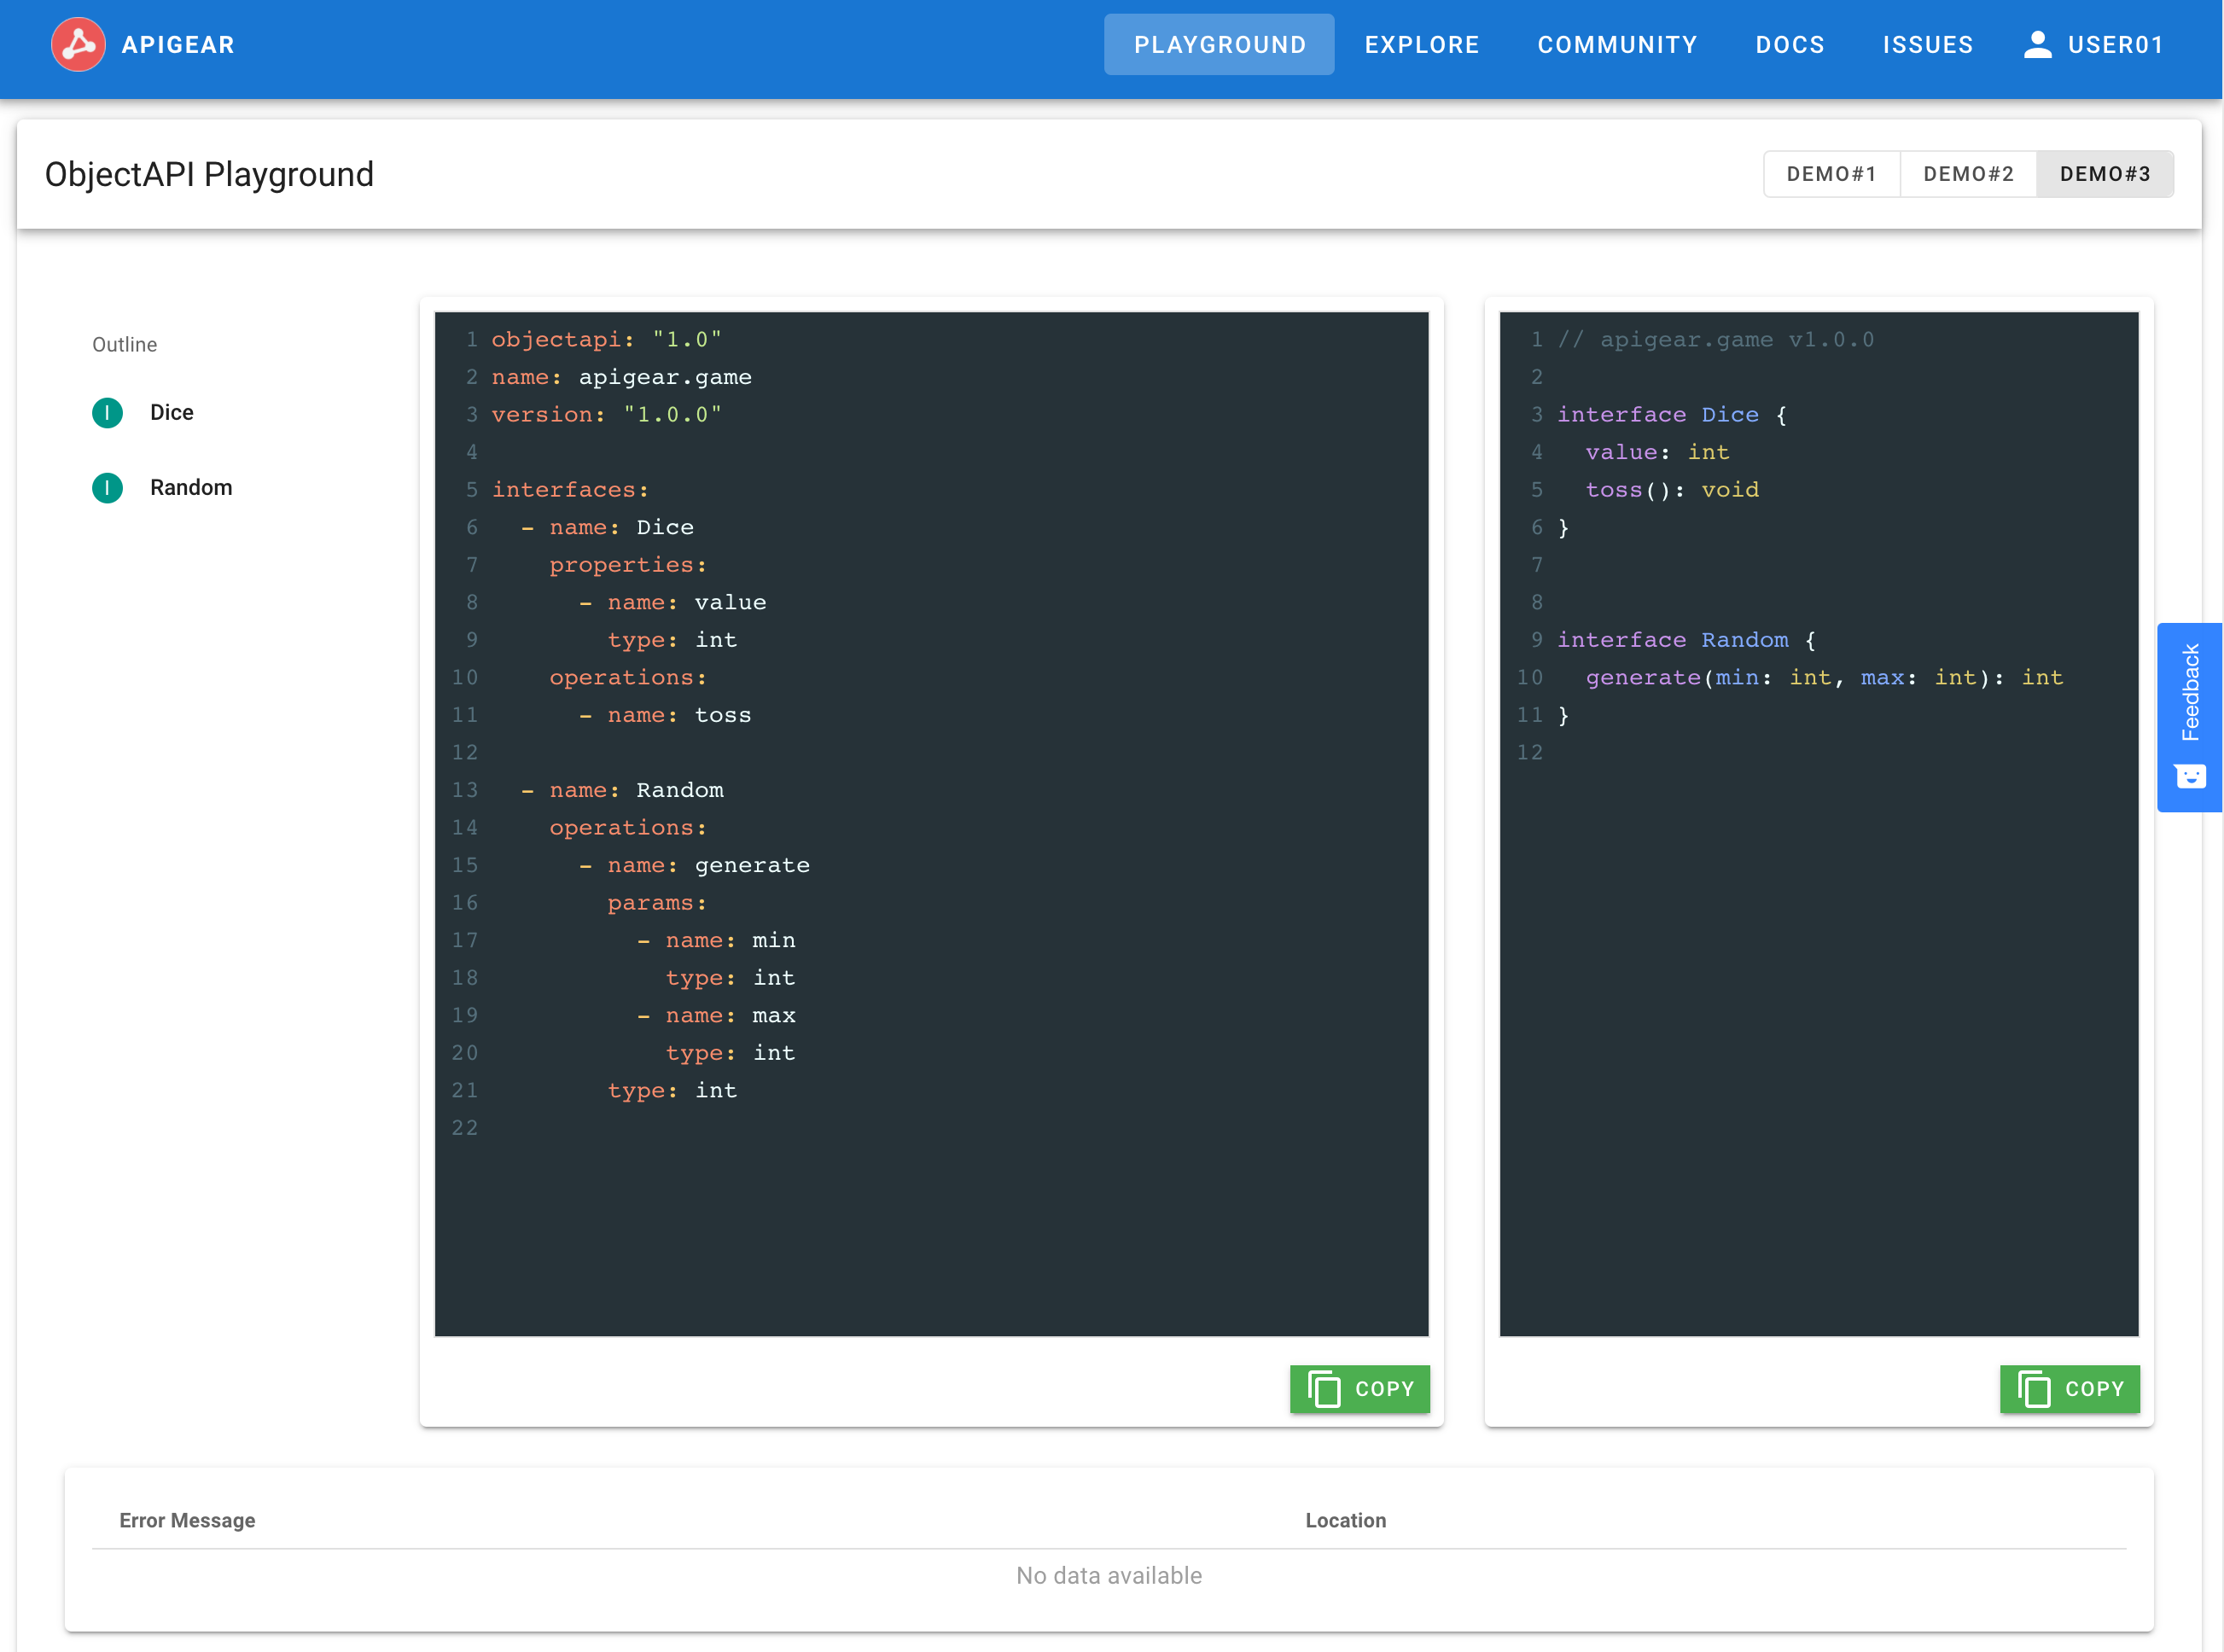Place cursor on 'objectapi: "1.0"' line

pos(606,340)
